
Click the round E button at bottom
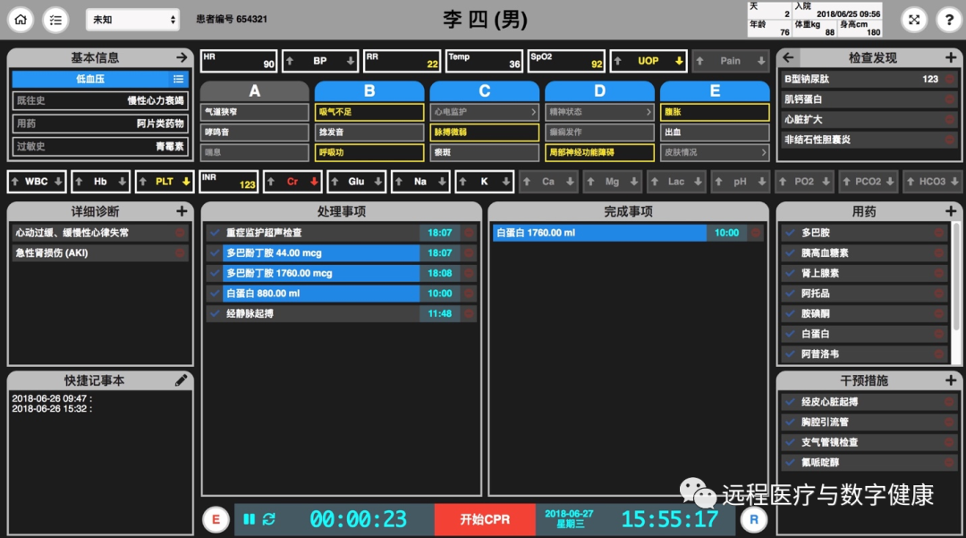tap(216, 519)
